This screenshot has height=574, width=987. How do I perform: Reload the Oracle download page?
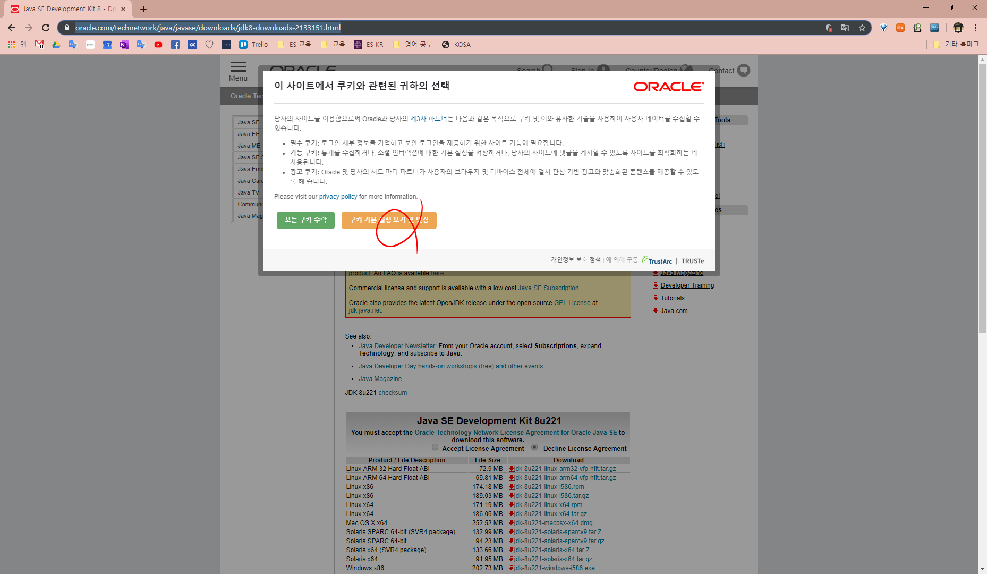coord(46,28)
